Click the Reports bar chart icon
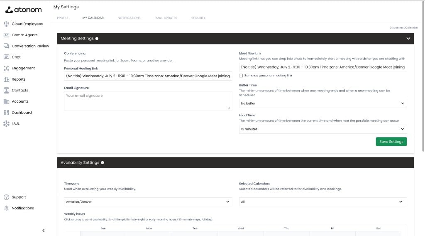The width and height of the screenshot is (425, 236). point(7,79)
